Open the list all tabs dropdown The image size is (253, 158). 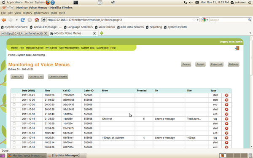coord(250,33)
